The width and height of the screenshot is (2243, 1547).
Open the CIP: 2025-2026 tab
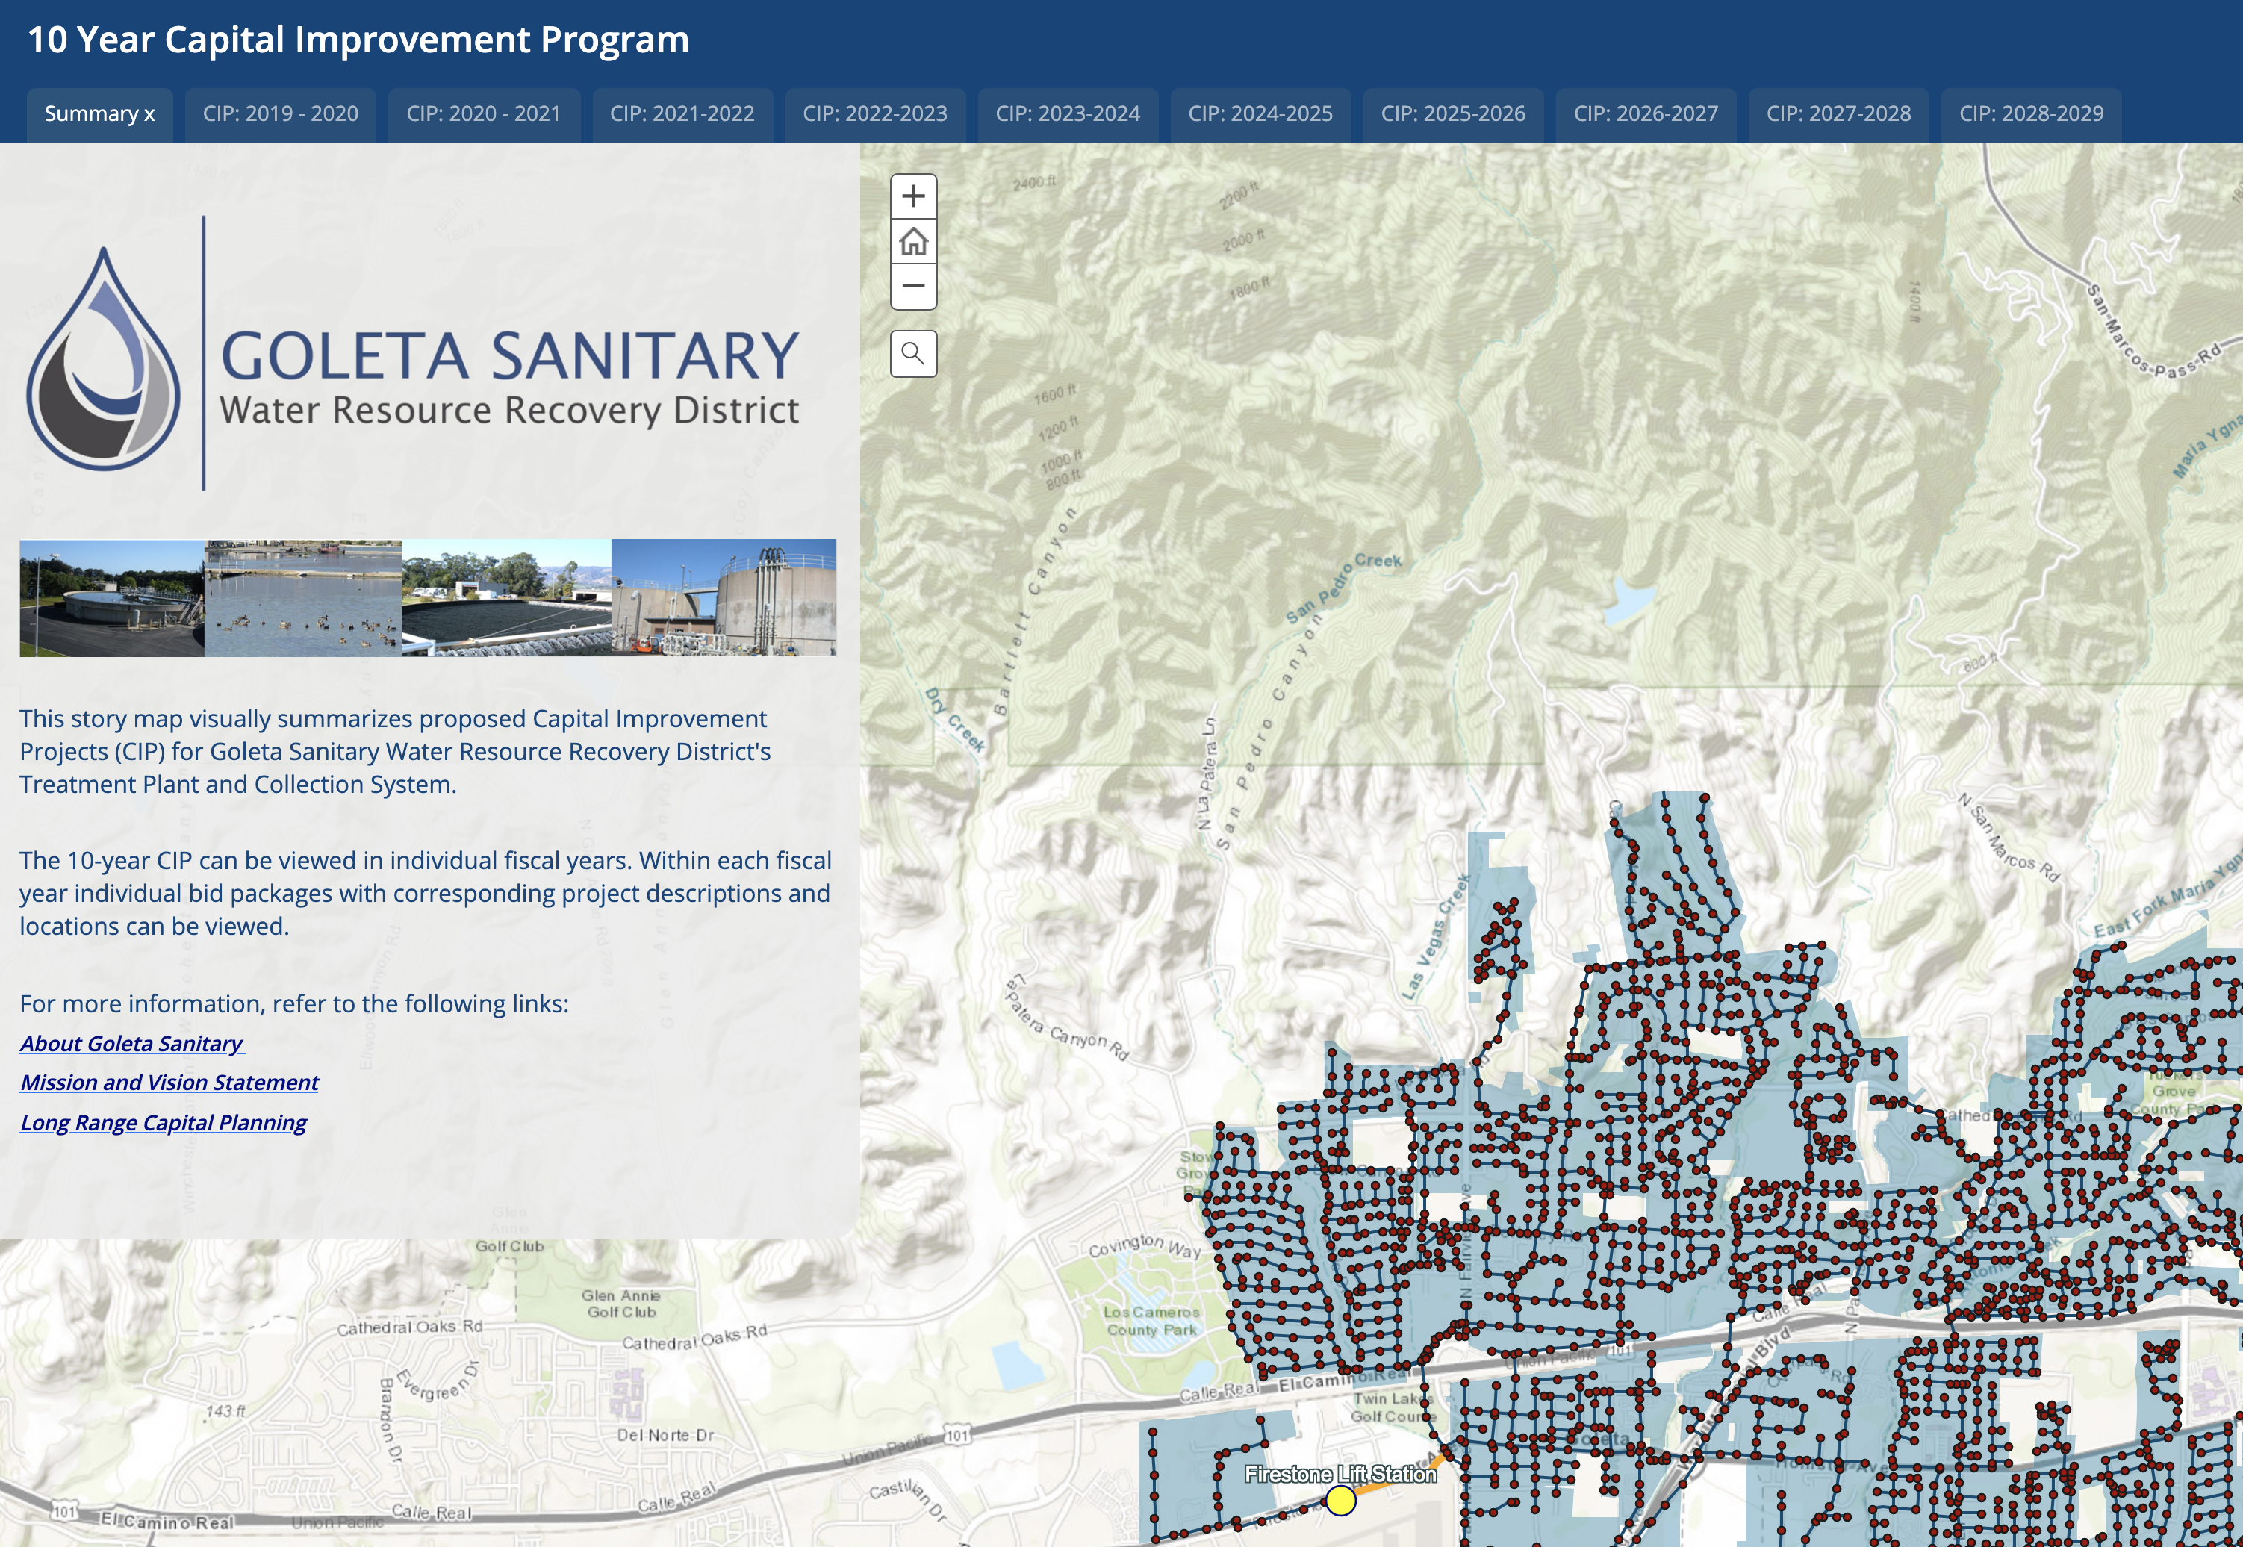pyautogui.click(x=1452, y=114)
